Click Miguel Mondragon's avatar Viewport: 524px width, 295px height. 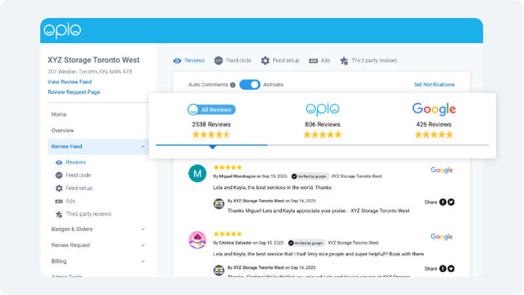[x=197, y=174]
